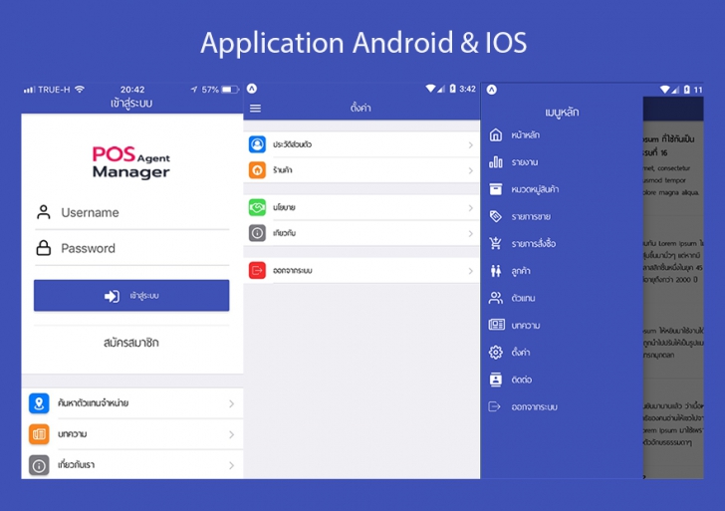Select รายการสั่งซื้อ menu item

562,244
